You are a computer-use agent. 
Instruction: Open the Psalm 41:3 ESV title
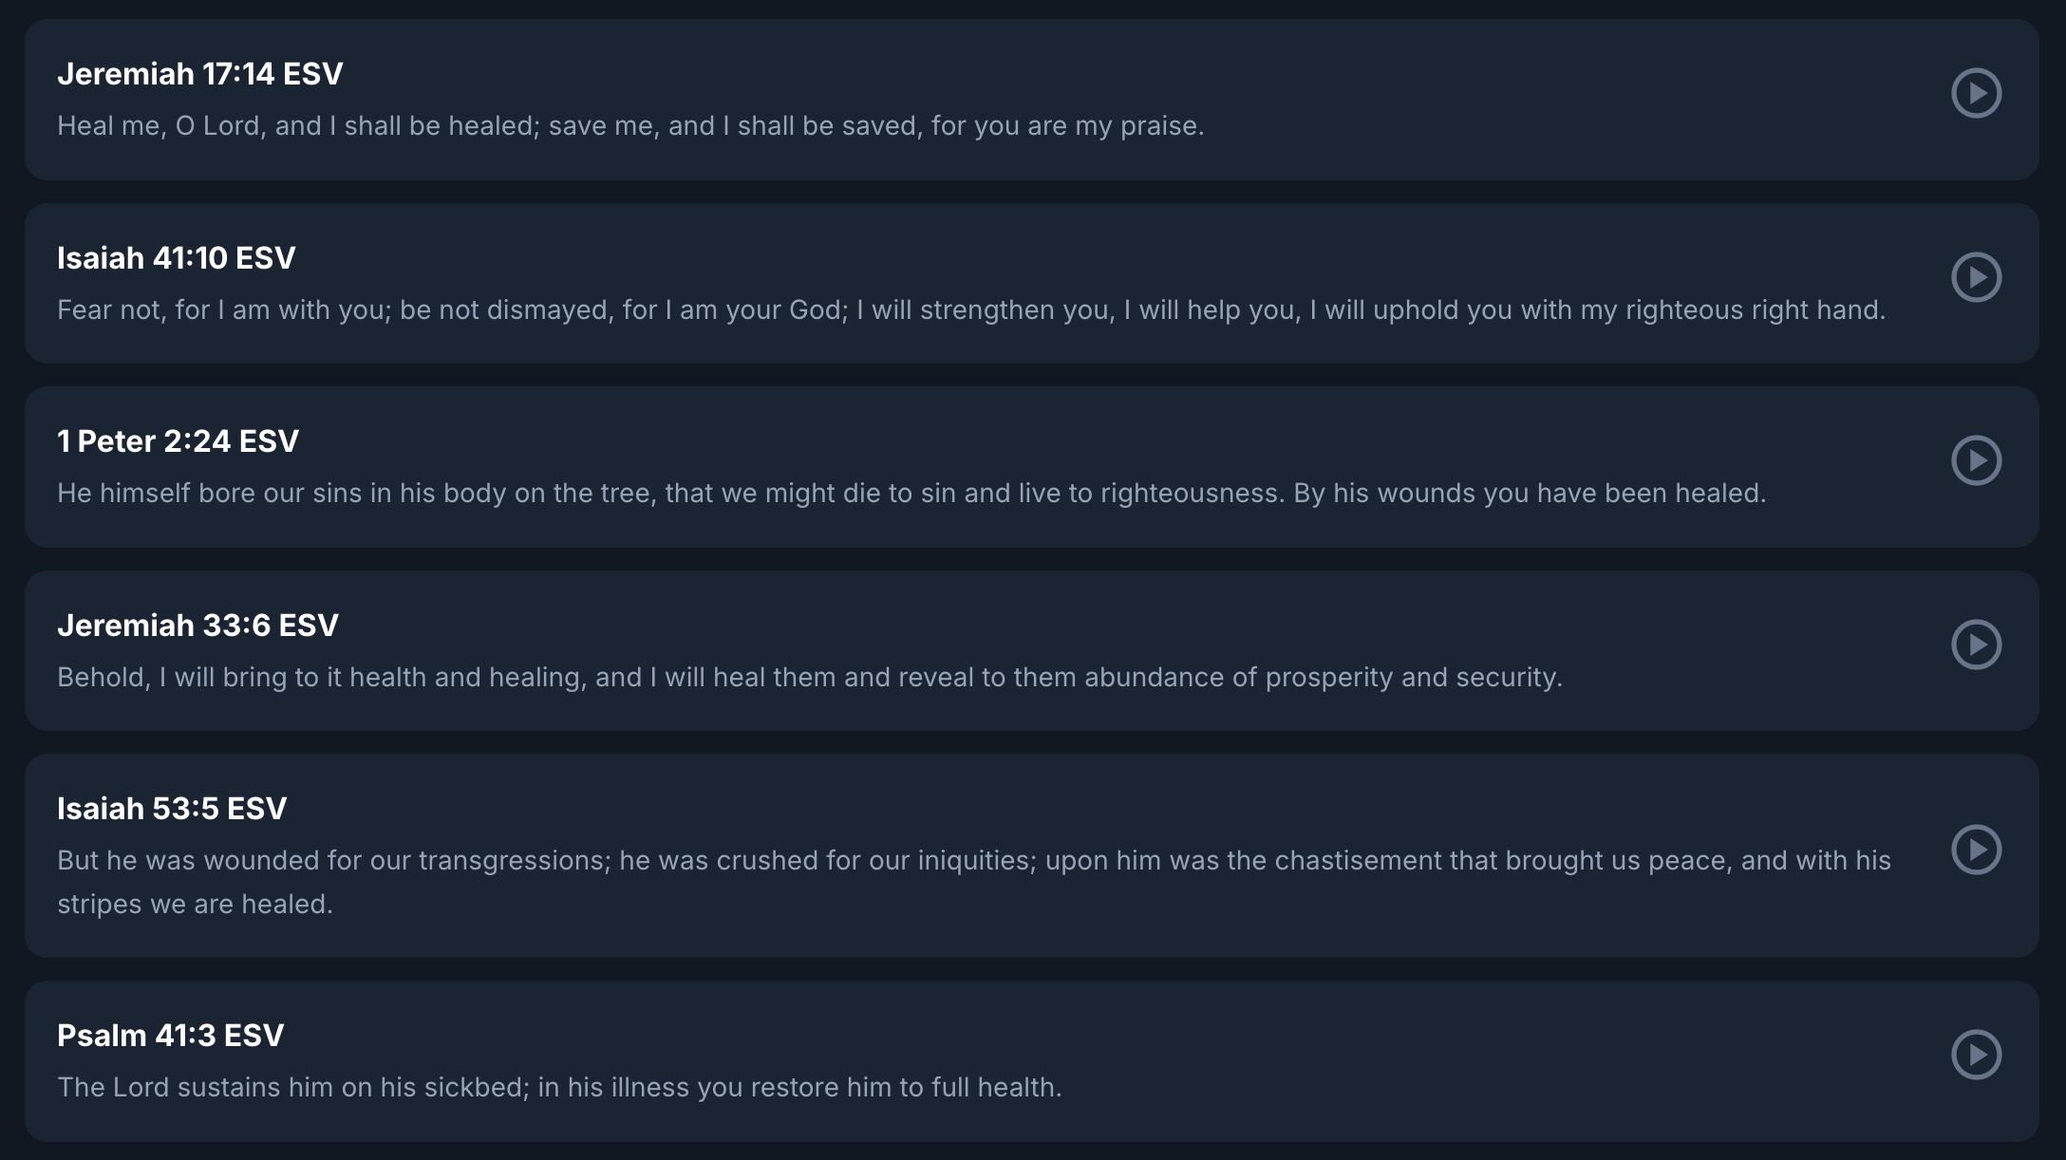point(170,1036)
